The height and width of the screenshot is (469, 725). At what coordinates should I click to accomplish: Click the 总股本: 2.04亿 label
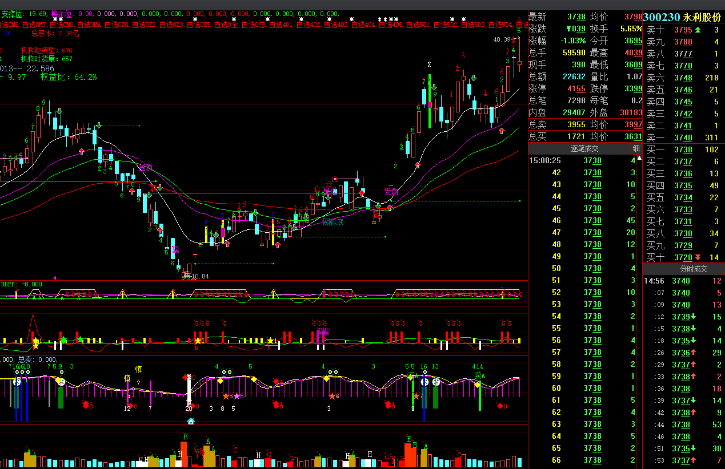pos(55,33)
